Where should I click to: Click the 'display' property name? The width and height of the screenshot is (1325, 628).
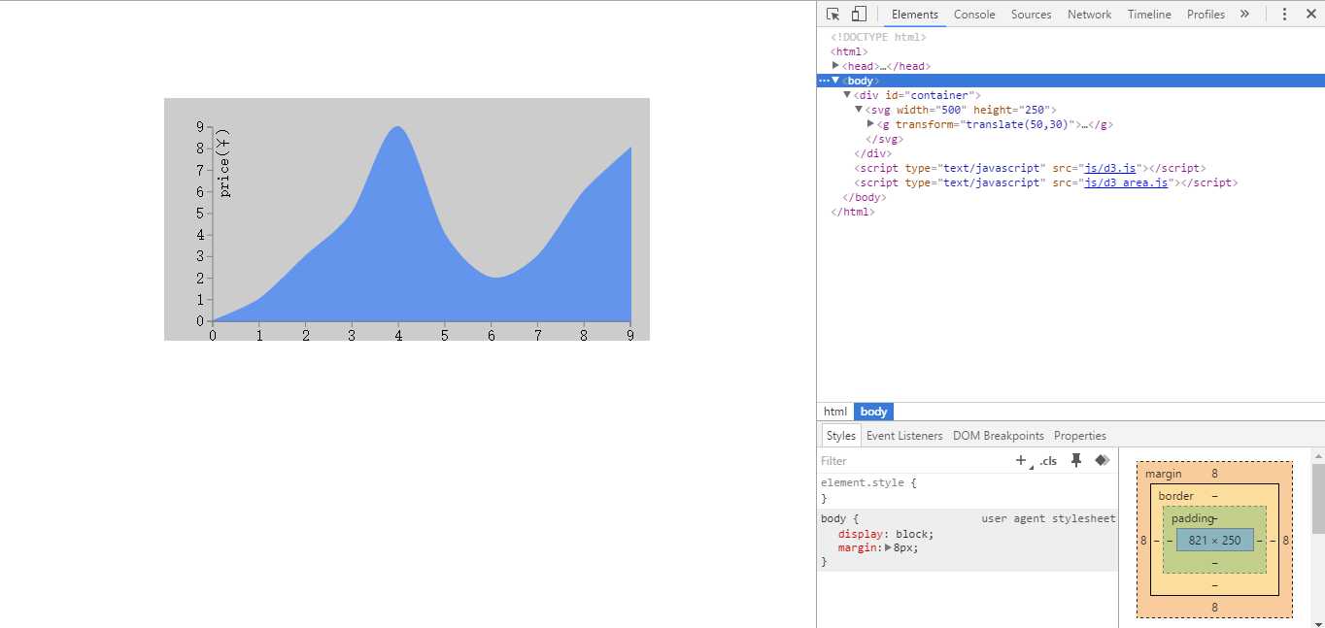pyautogui.click(x=861, y=534)
